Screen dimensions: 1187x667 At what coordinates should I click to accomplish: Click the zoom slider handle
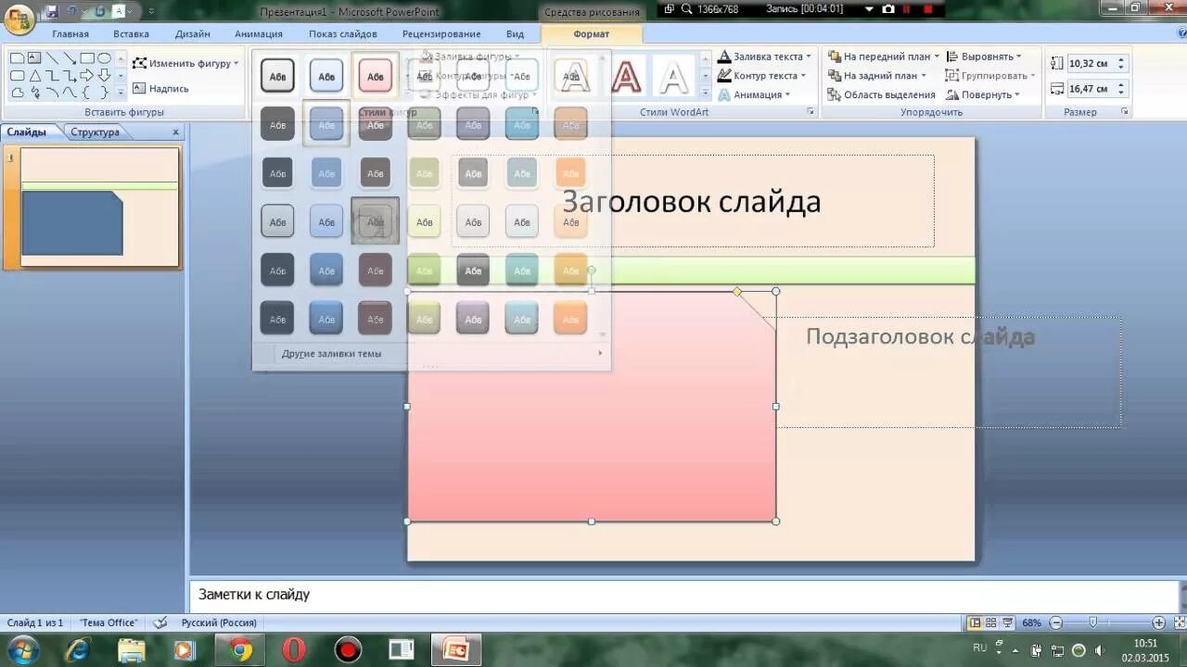pyautogui.click(x=1093, y=623)
